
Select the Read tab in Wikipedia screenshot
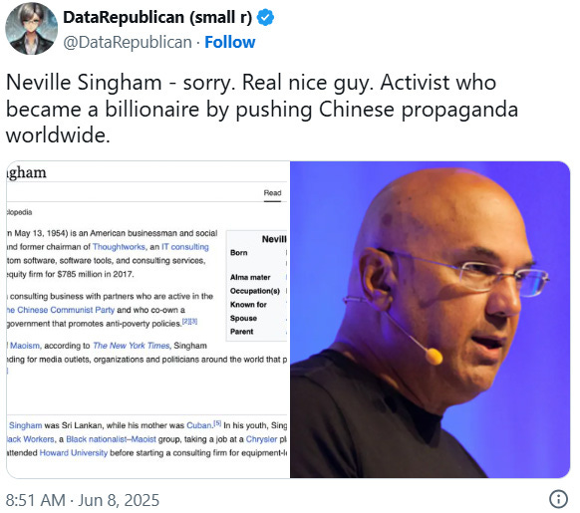[x=272, y=193]
